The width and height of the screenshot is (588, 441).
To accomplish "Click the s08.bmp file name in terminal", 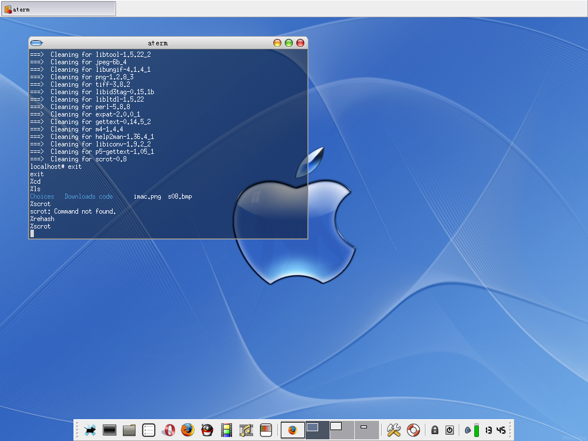I will [x=180, y=196].
